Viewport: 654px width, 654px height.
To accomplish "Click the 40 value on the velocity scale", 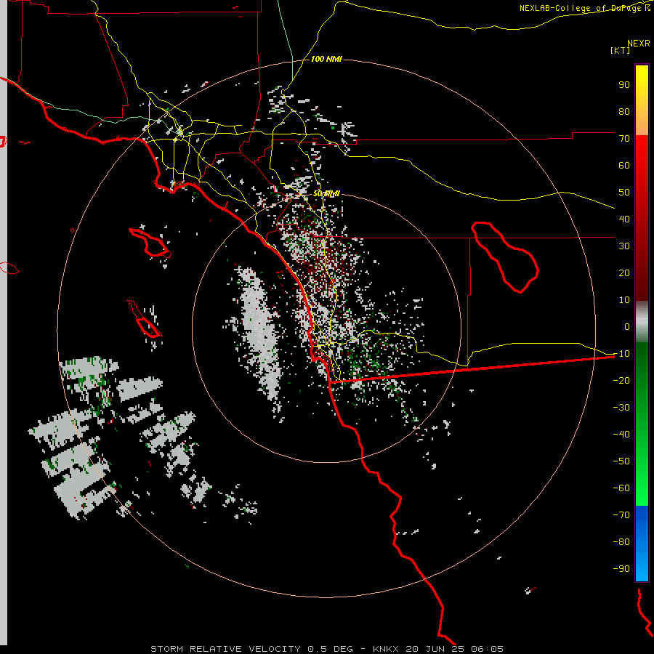I will click(624, 219).
